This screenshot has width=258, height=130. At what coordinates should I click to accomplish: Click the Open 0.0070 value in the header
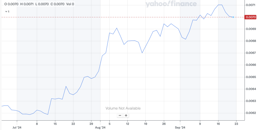point(11,4)
